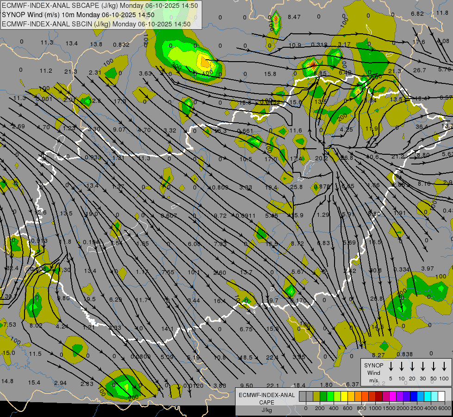Click the map value 0.832
This screenshot has width=453, height=417.
[121, 45]
